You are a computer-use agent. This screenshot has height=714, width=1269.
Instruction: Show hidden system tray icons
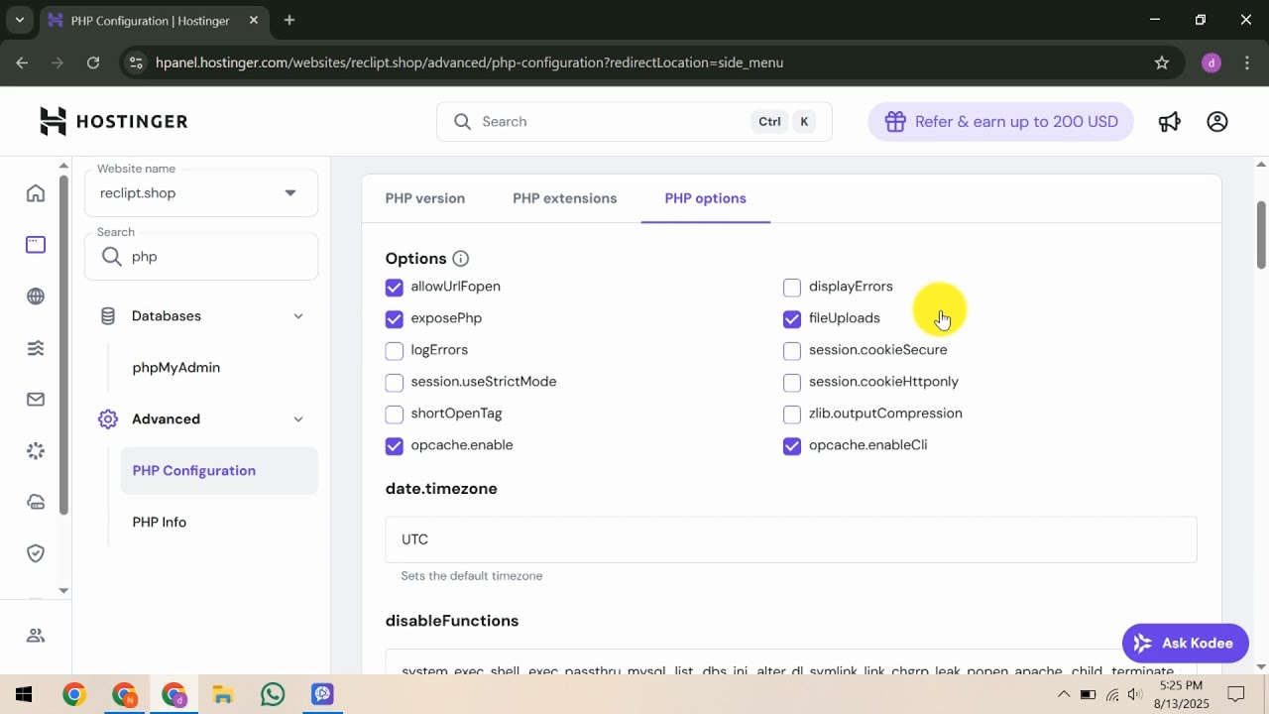[x=1063, y=694]
